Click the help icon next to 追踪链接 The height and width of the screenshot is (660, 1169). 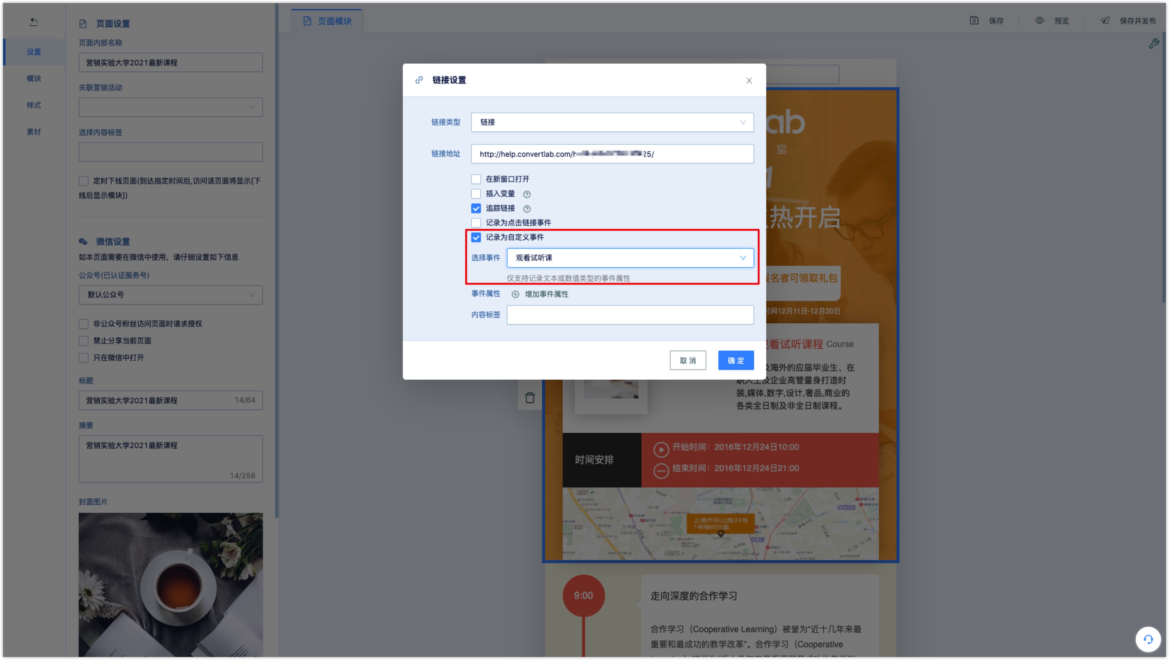click(527, 209)
